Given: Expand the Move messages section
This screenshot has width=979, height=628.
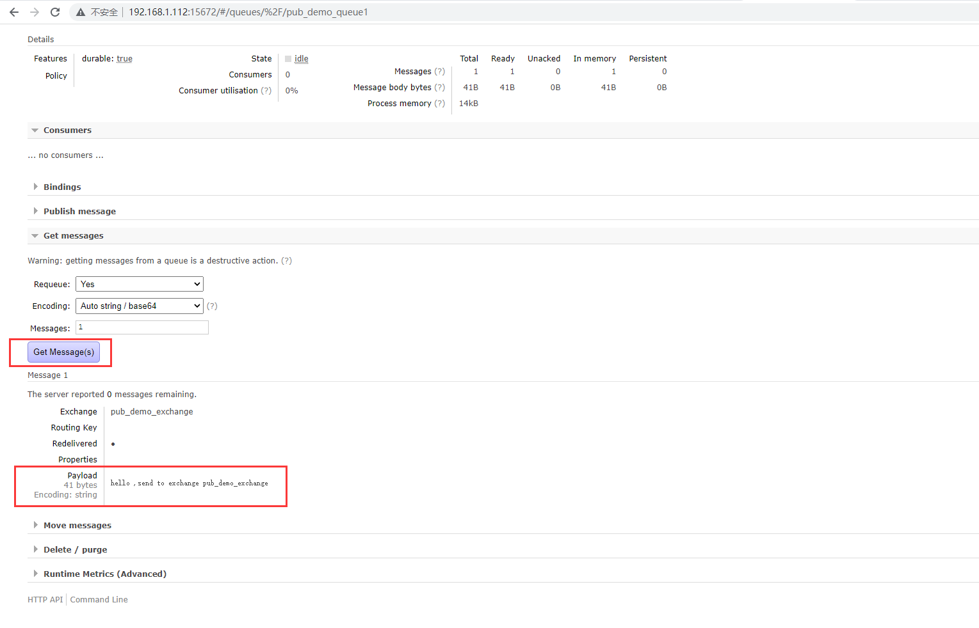Looking at the screenshot, I should tap(71, 525).
